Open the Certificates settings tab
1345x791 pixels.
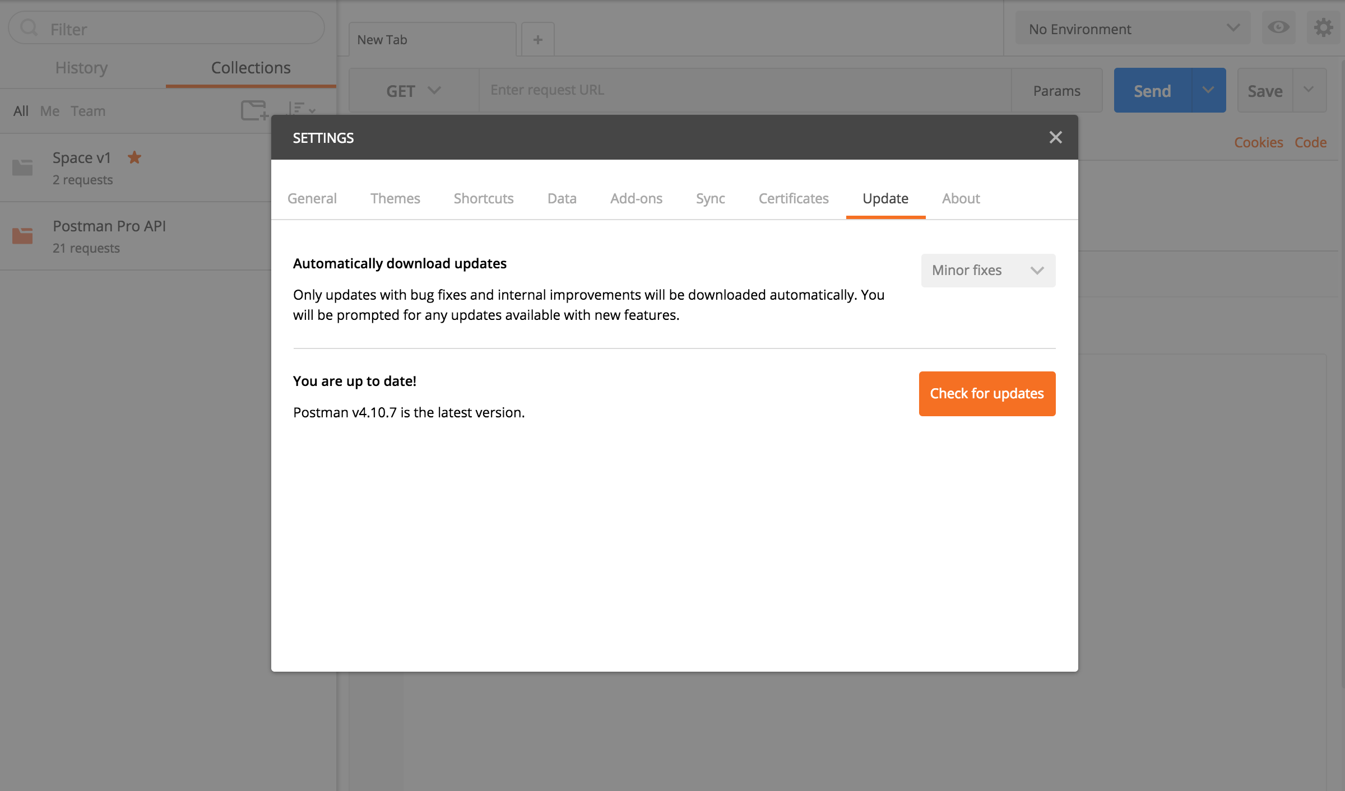pos(793,198)
